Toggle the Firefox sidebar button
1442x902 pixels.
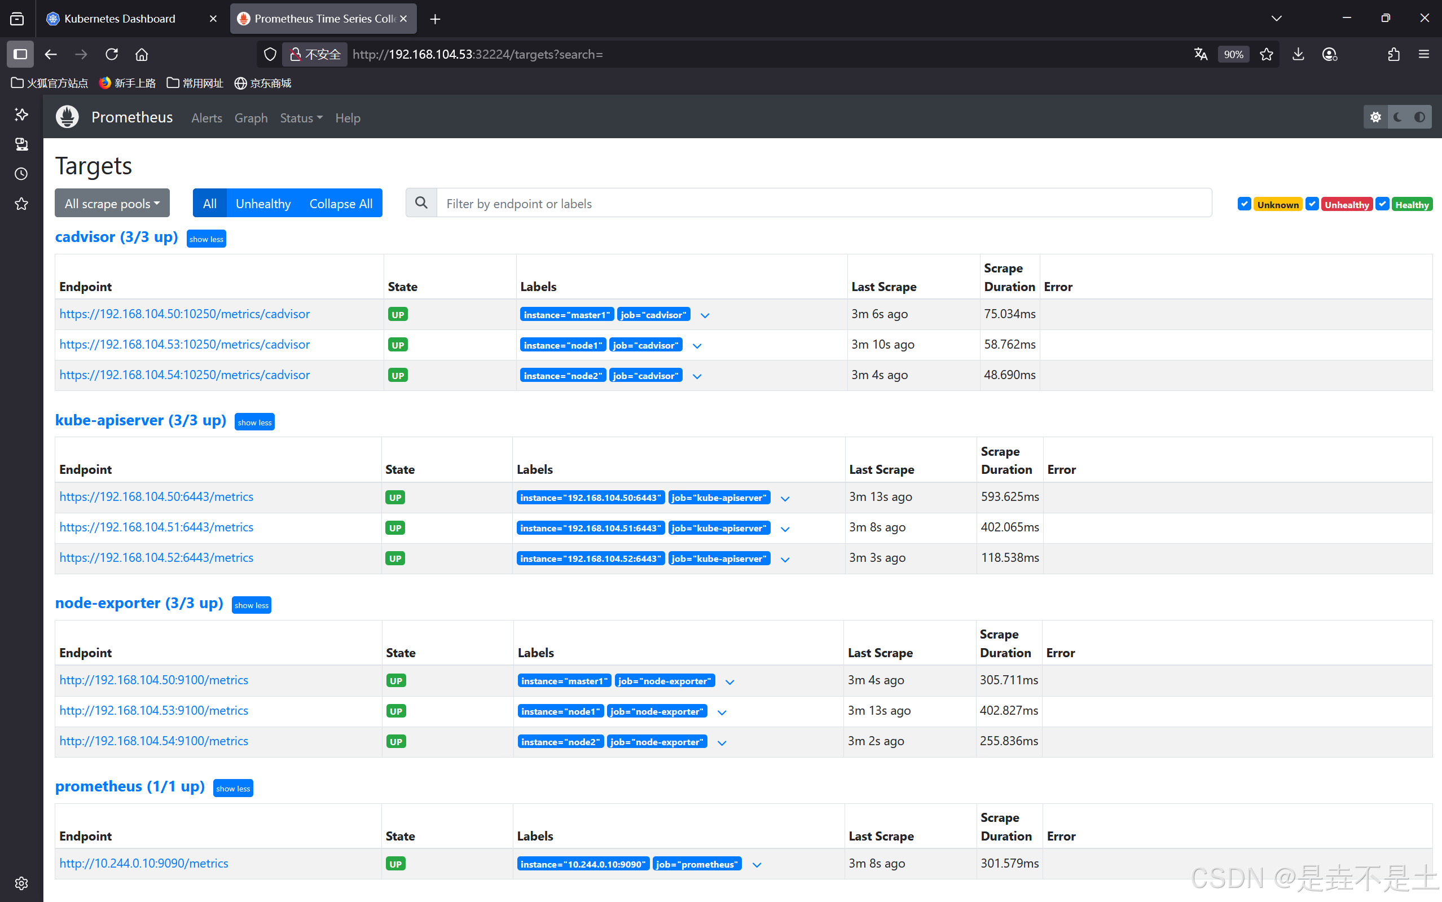point(20,54)
